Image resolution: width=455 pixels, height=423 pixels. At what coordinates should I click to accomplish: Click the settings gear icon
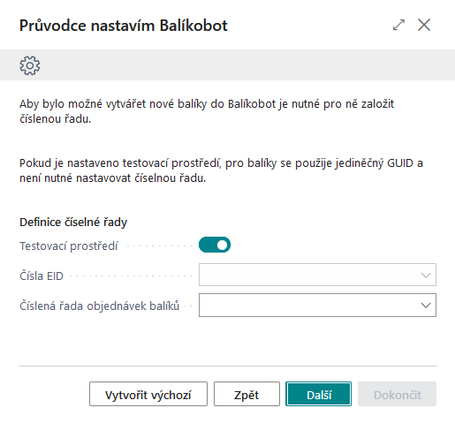30,65
